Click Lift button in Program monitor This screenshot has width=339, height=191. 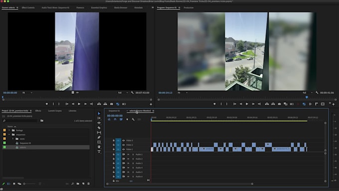[x=267, y=104]
